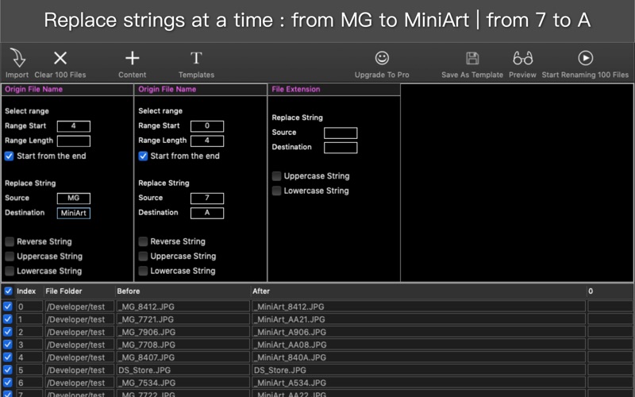
Task: Select second Origin File Name panel header
Action: [201, 90]
